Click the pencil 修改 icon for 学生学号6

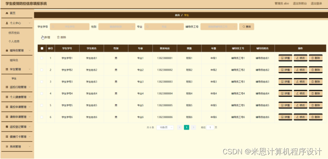298,117
